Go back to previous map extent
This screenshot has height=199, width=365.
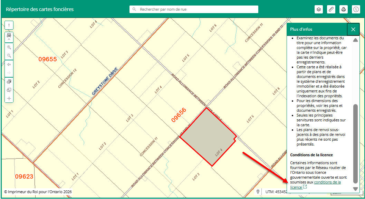[x=9, y=64]
